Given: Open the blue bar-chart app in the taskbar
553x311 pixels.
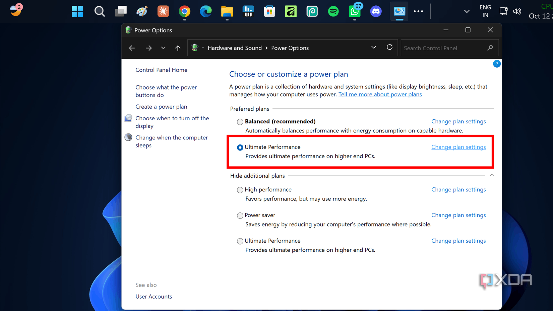Looking at the screenshot, I should 248,11.
